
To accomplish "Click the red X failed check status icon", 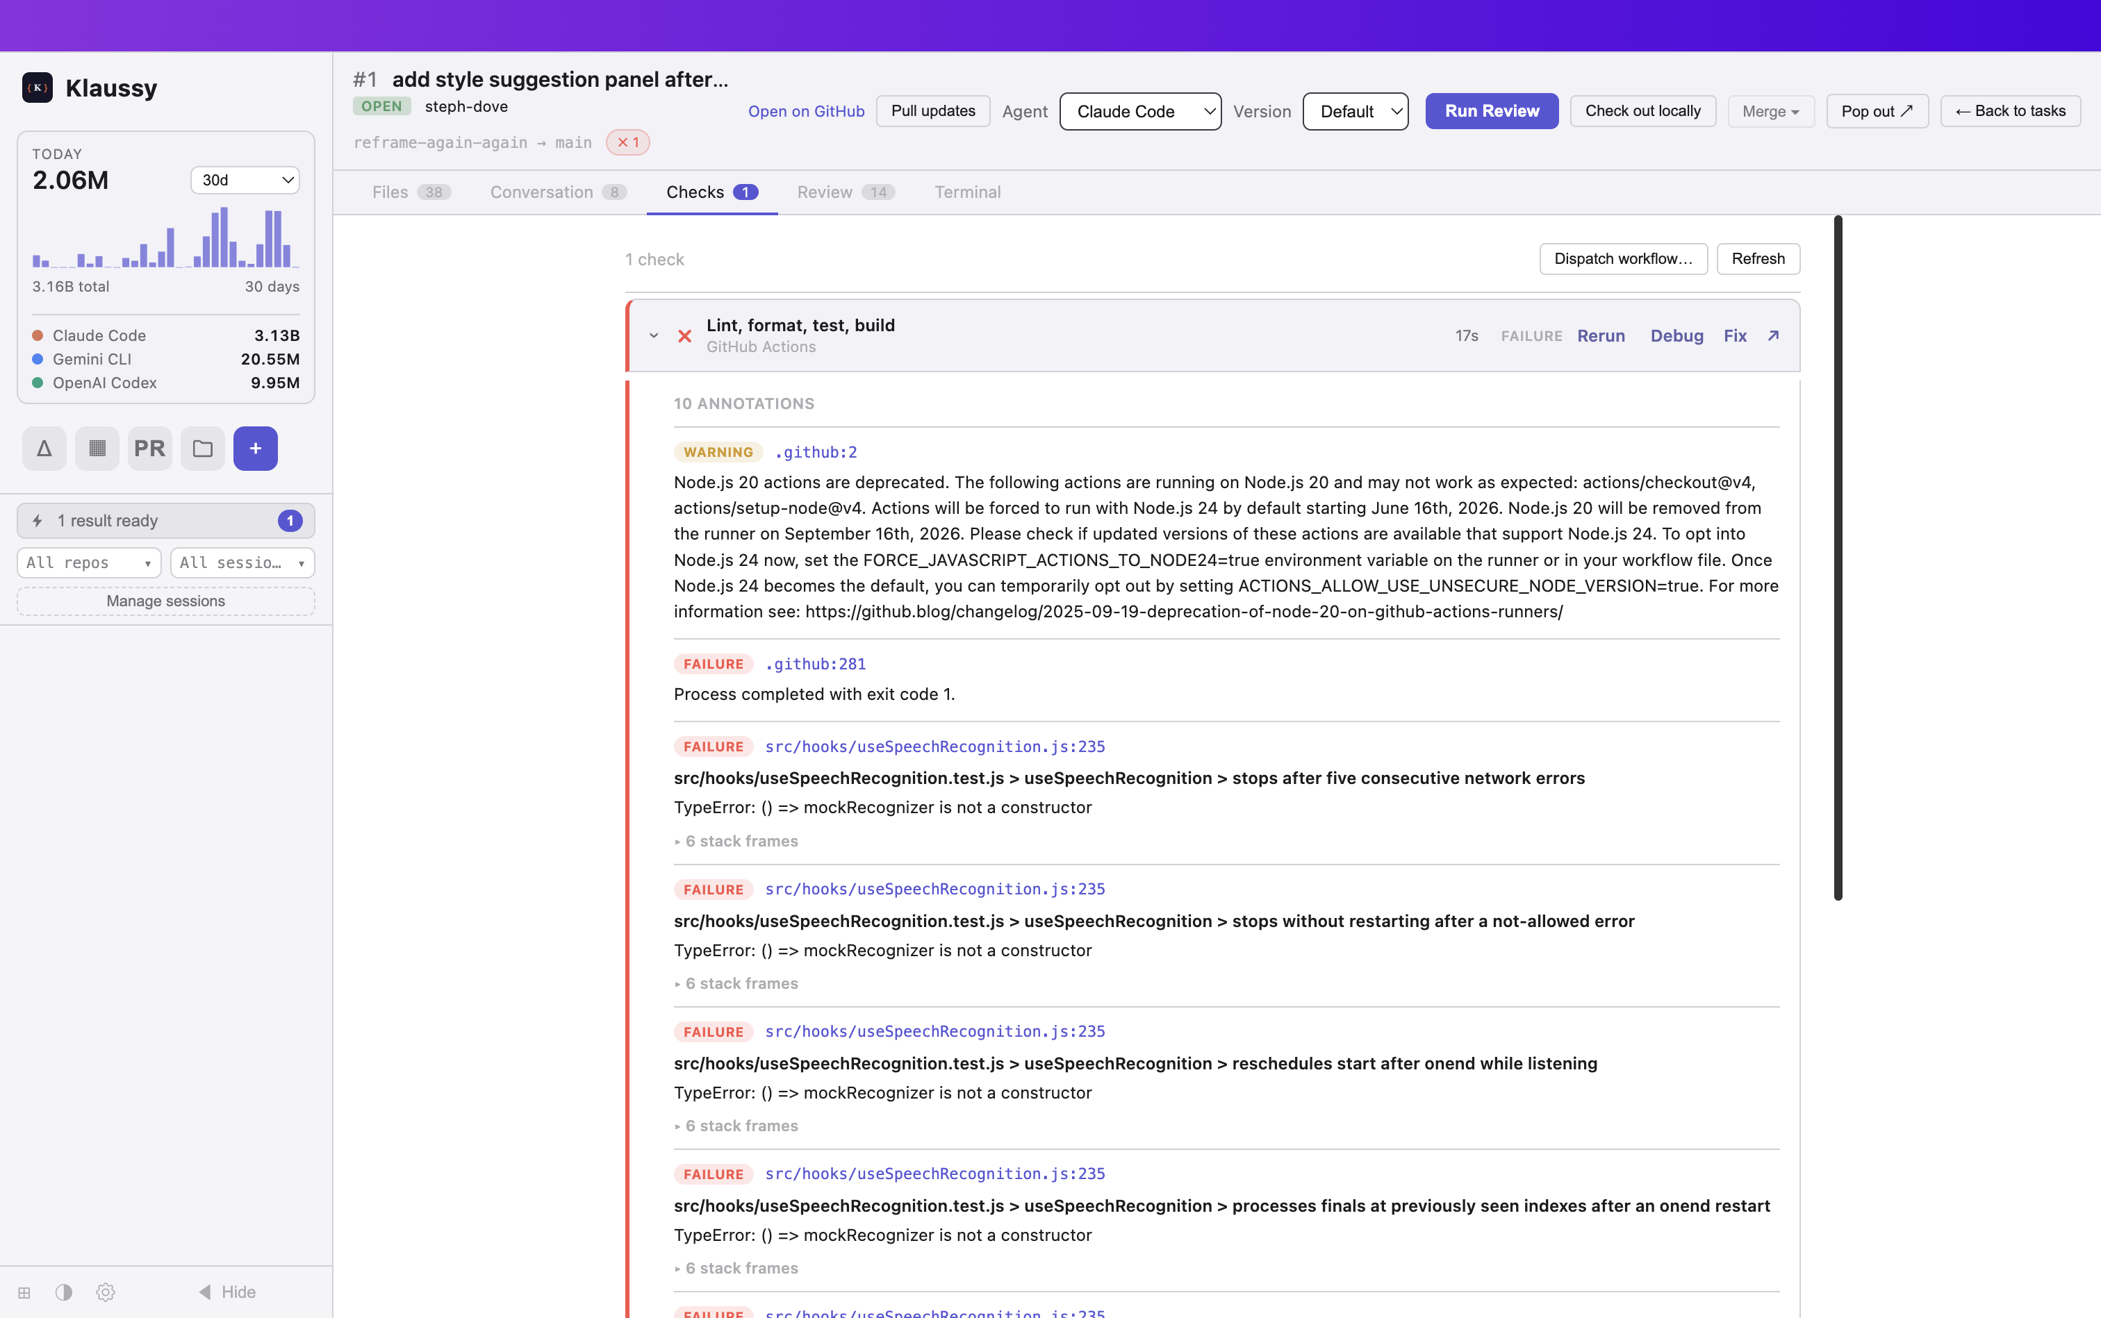I will pos(684,337).
